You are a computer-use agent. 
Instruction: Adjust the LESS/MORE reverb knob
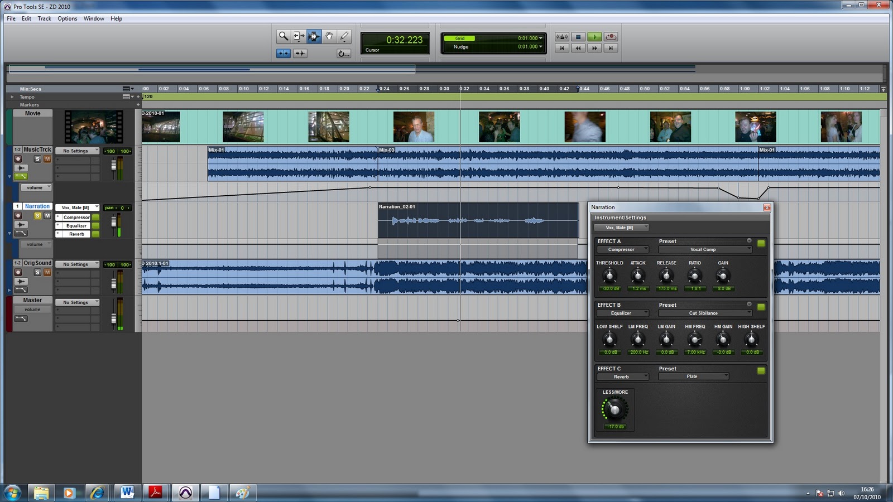(614, 410)
